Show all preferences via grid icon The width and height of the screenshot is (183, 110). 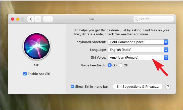tap(48, 19)
